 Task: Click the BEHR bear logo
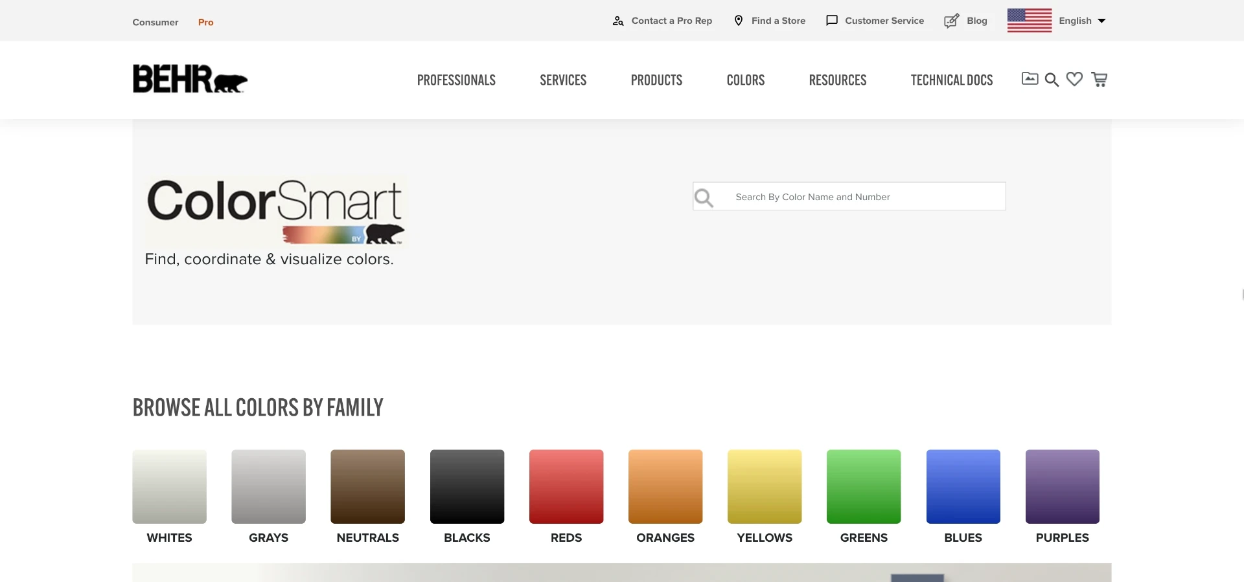[x=190, y=79]
